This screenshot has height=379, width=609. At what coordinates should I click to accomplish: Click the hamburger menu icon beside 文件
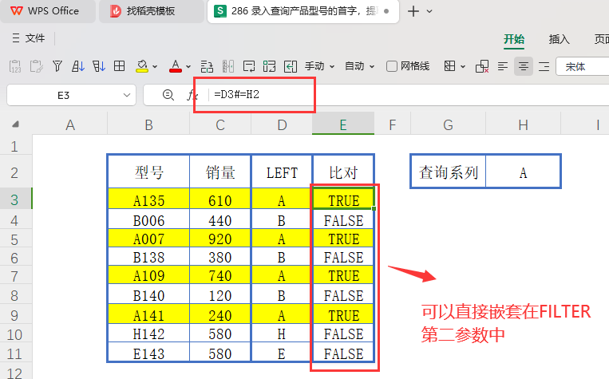(16, 38)
